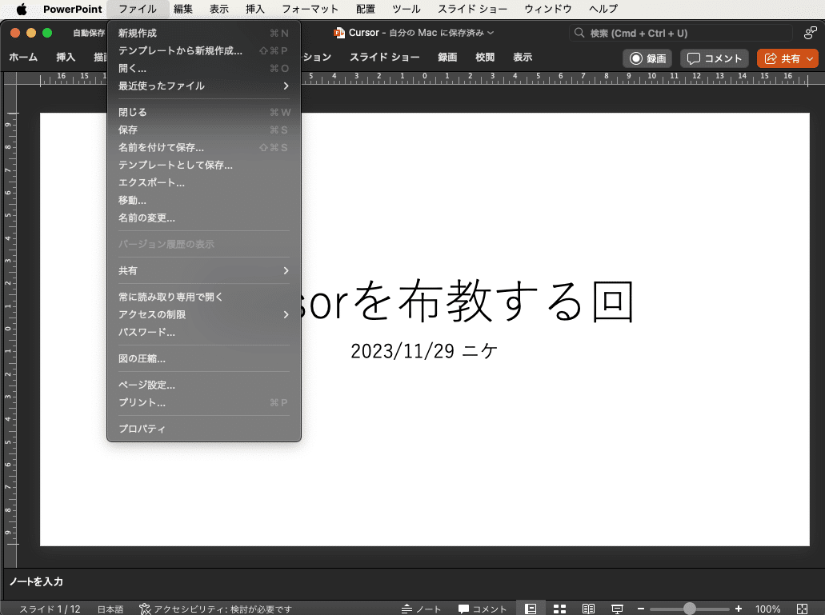This screenshot has height=615, width=825.
Task: Open the フォーマット menu
Action: [x=310, y=9]
